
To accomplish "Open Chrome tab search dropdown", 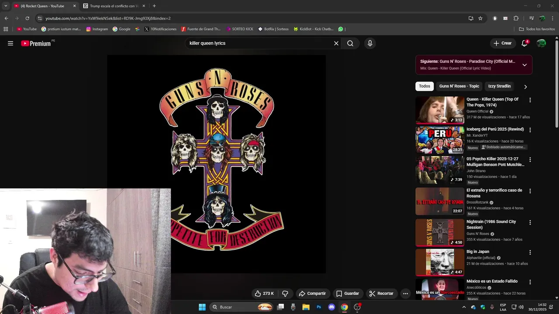I will (6, 6).
